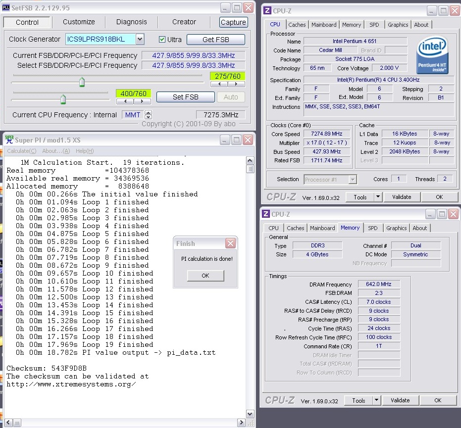Open Caches tab in upper CPU-Z window
Viewport: 461px width, 428px height.
pos(297,25)
